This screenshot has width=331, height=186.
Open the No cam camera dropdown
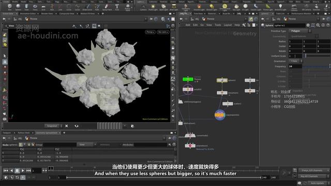click(x=163, y=32)
